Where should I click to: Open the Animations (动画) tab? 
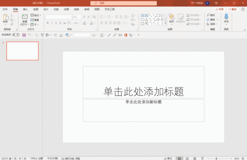click(66, 9)
